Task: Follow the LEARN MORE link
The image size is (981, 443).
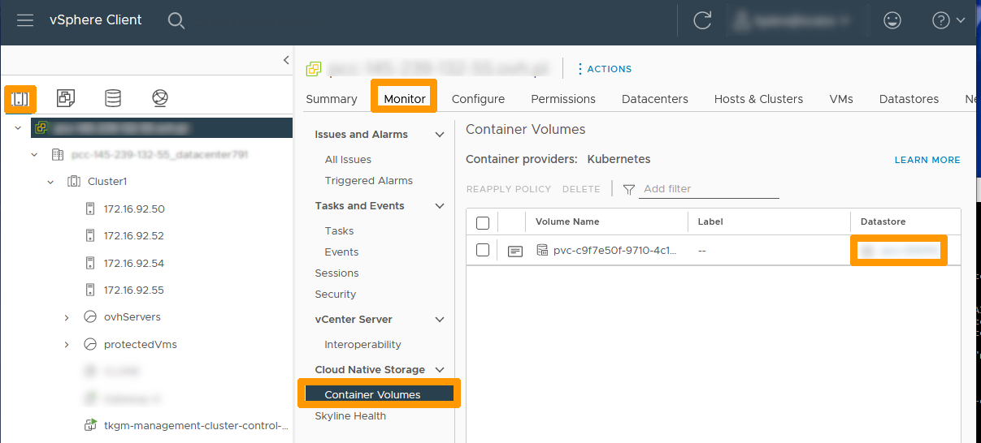Action: click(927, 160)
